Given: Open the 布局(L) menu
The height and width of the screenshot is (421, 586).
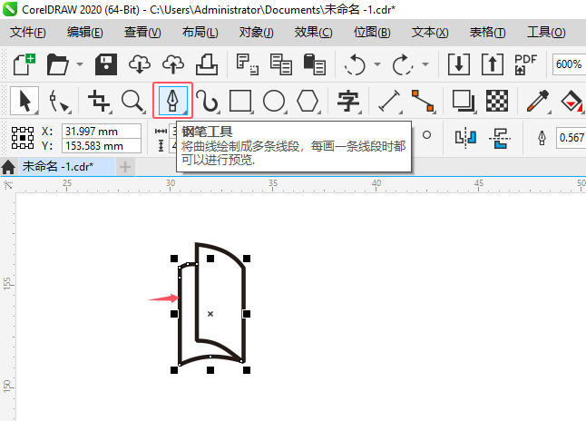Looking at the screenshot, I should tap(200, 32).
